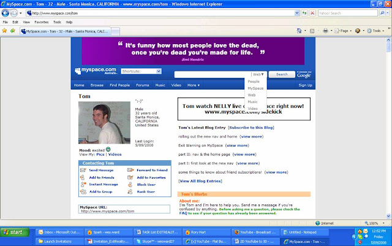Click the Add to Favorites star-plus icon
The height and width of the screenshot is (246, 392).
pyautogui.click(x=13, y=31)
